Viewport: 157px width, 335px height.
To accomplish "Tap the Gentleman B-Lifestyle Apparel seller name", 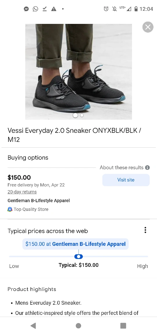I will (x=39, y=201).
